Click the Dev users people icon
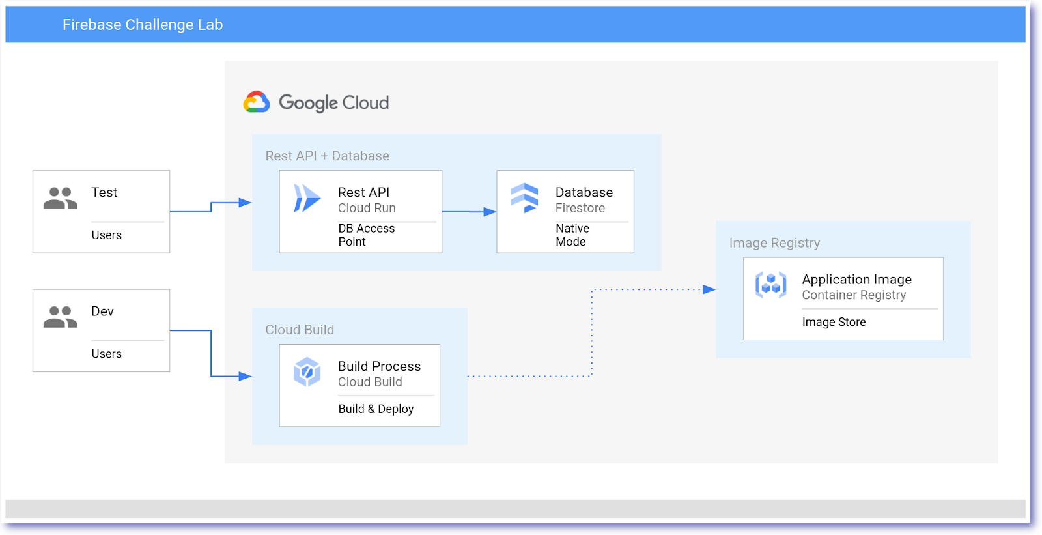1042x535 pixels. click(60, 317)
